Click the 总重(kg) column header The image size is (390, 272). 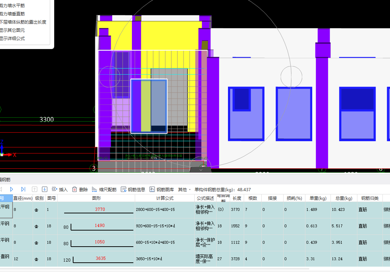pos(344,198)
